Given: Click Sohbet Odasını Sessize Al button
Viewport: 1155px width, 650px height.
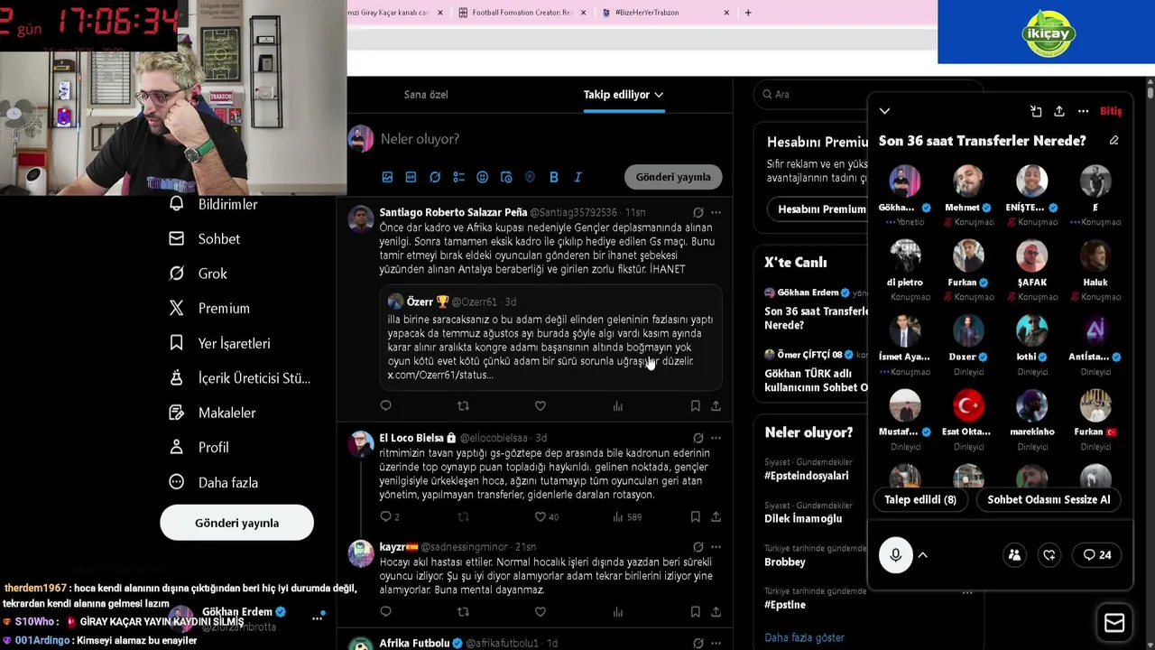Looking at the screenshot, I should (x=1049, y=500).
